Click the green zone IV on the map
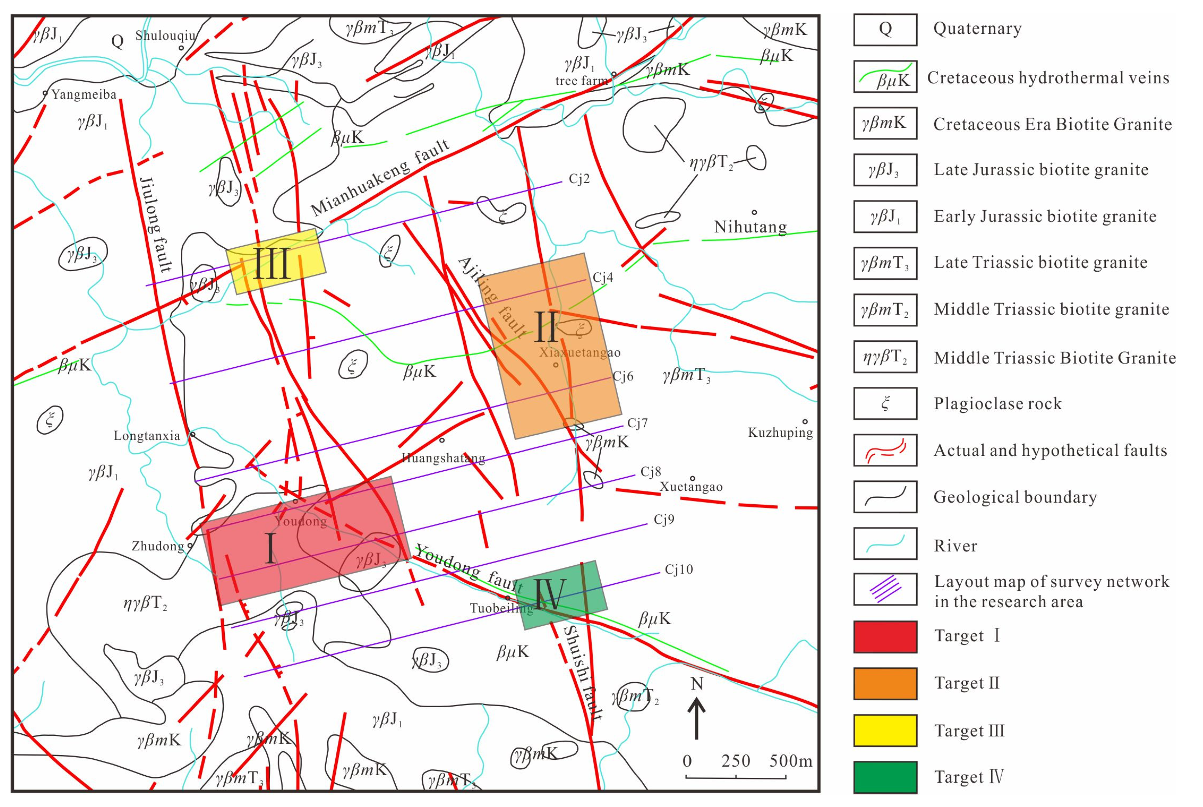This screenshot has width=1203, height=807. 561,595
